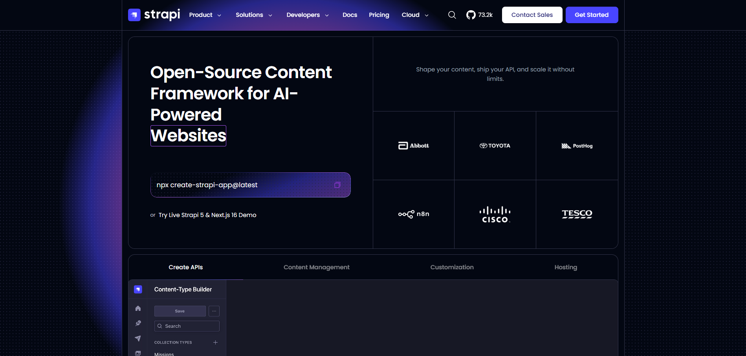The image size is (746, 356).
Task: Open Try Live Strapi 5 & Next.js Demo
Action: [207, 215]
